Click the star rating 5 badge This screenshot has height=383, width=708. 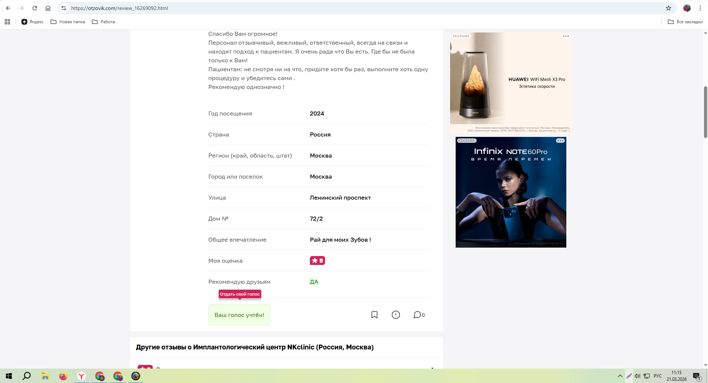pos(317,260)
